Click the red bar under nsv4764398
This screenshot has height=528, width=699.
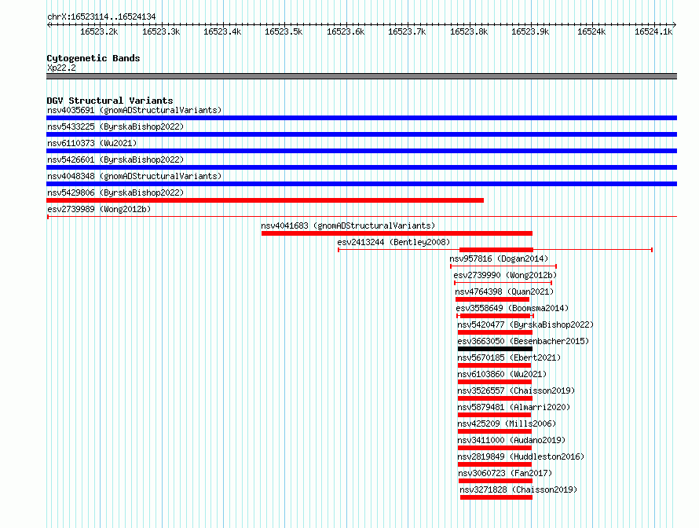coord(492,299)
